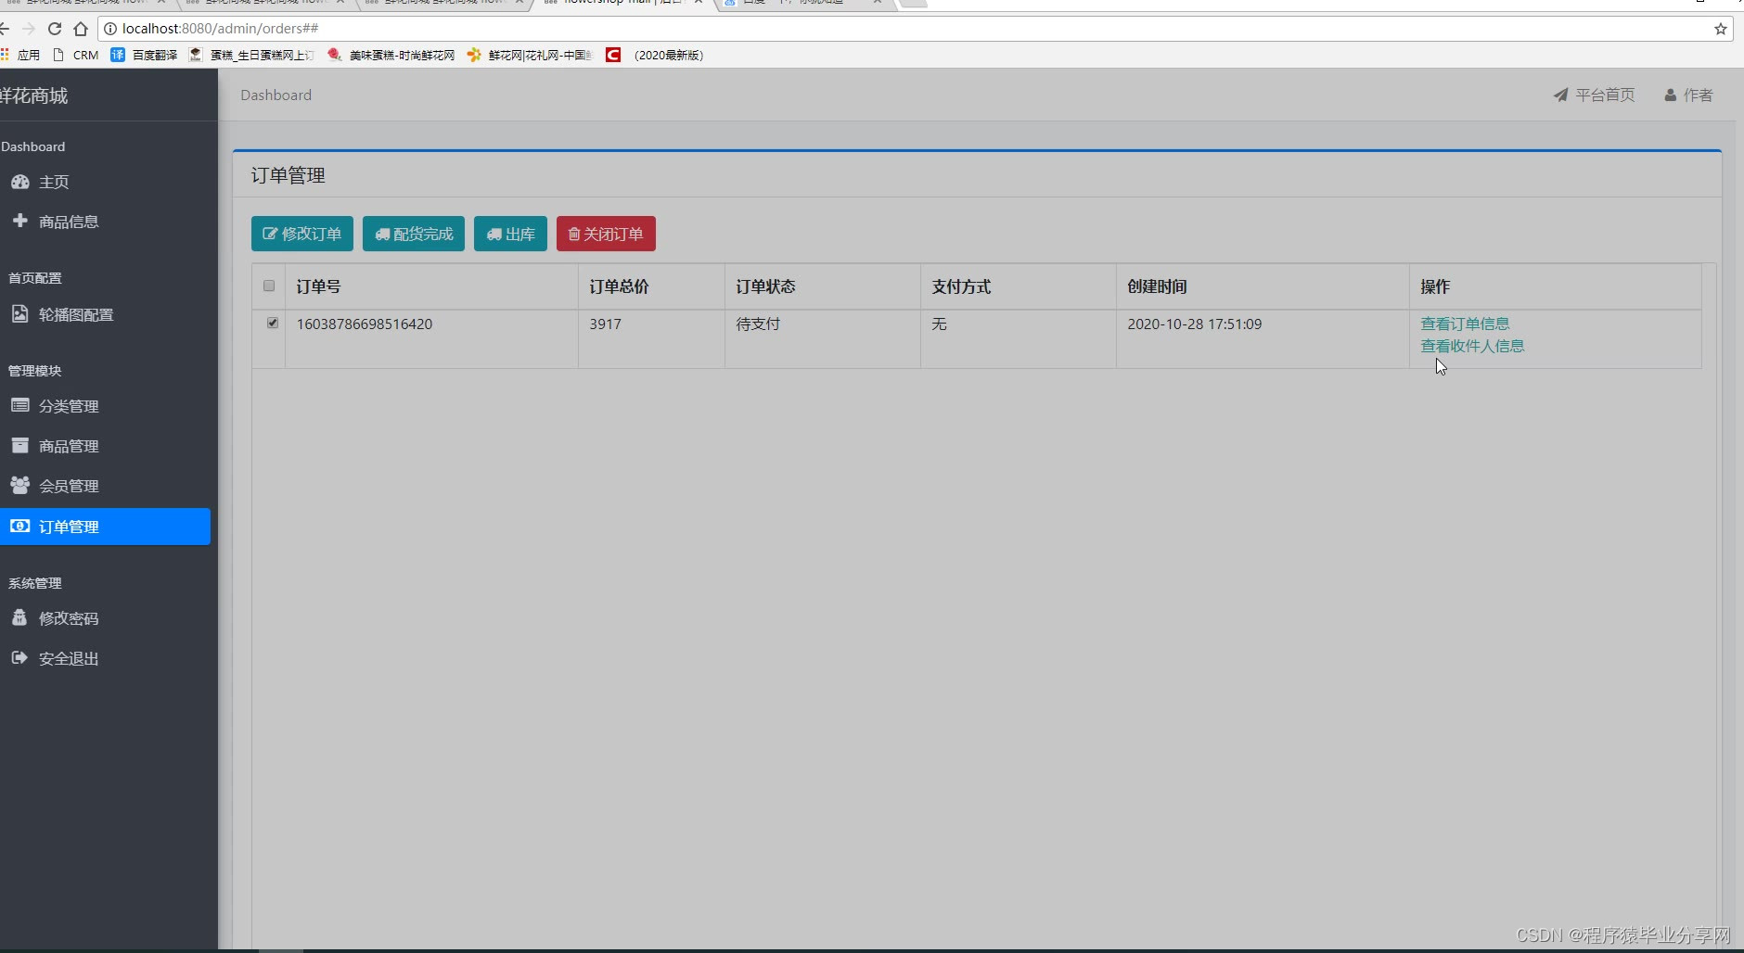
Task: Click the list icon beside 分类管理
Action: (19, 405)
